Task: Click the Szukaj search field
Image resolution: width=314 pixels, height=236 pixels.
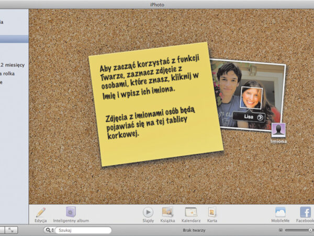Action: click(83, 230)
